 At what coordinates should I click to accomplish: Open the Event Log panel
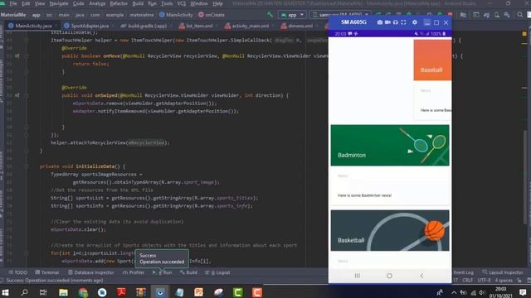point(463,272)
